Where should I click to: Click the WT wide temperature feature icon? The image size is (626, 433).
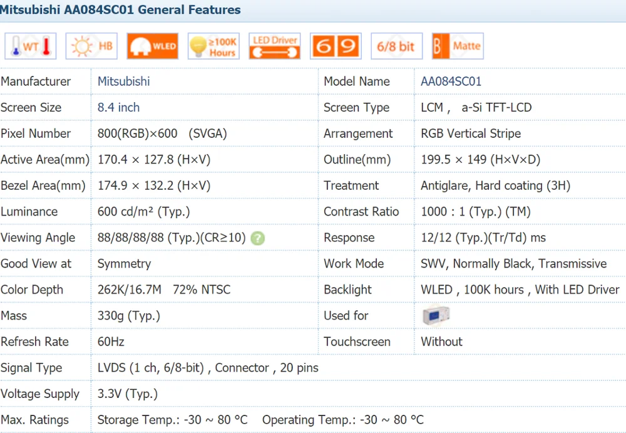pos(30,46)
